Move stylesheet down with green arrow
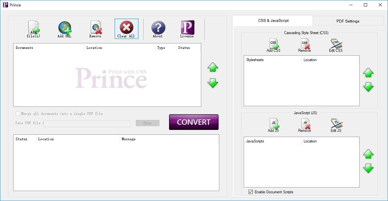 tap(368, 87)
